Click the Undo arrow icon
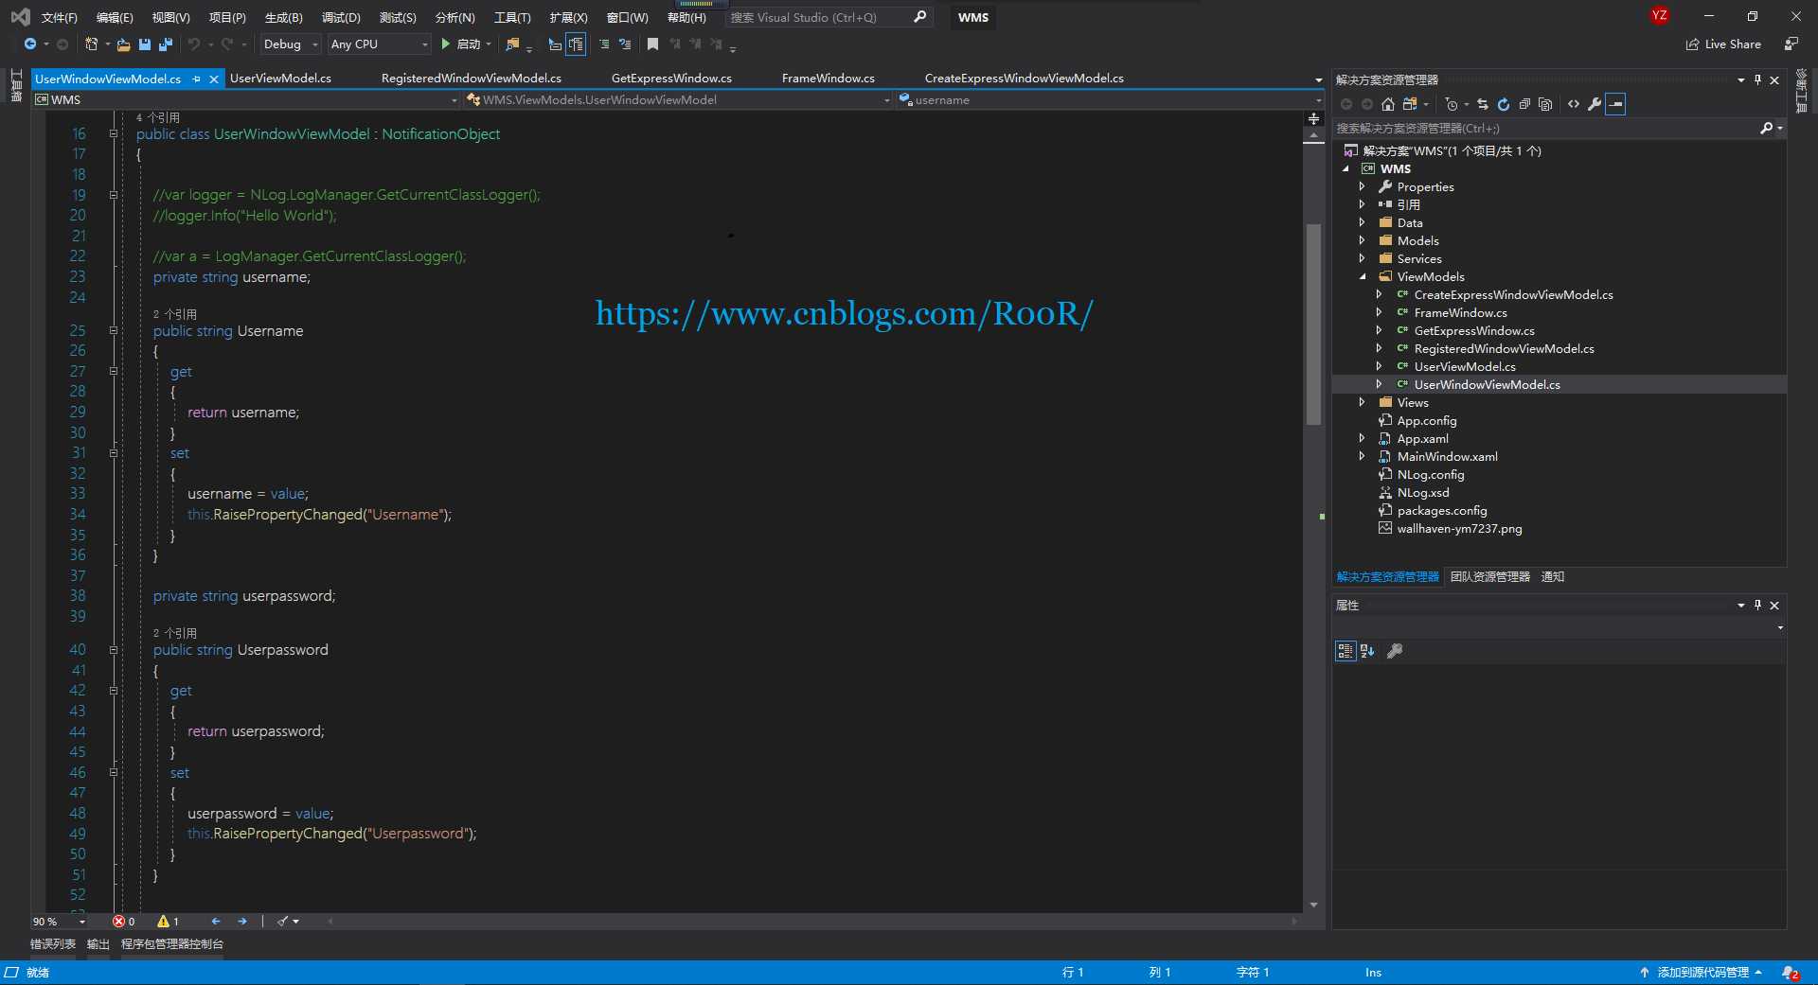 194,44
